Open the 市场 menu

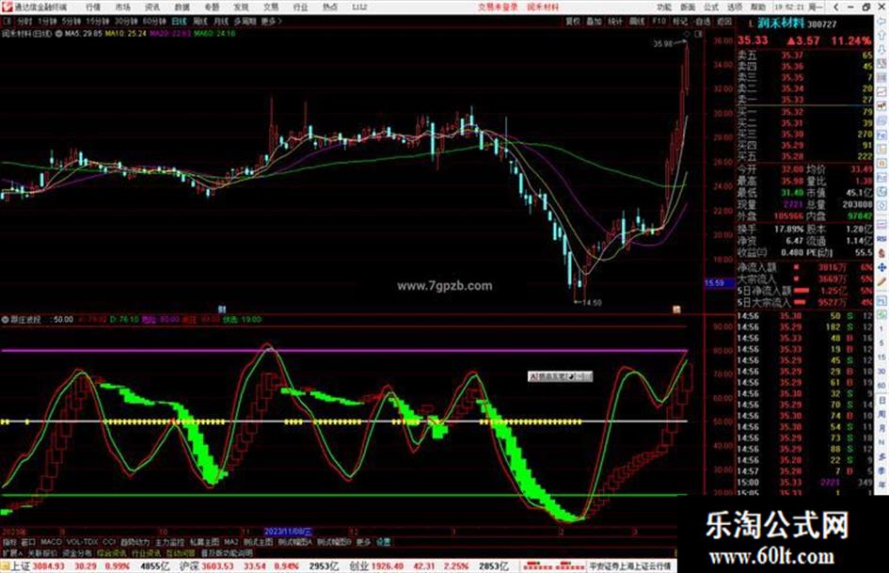click(122, 7)
